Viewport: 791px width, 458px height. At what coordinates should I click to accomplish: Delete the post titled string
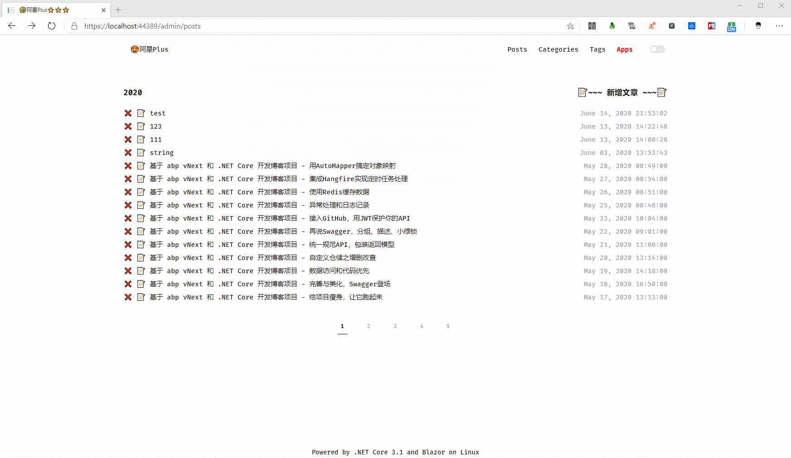[128, 153]
